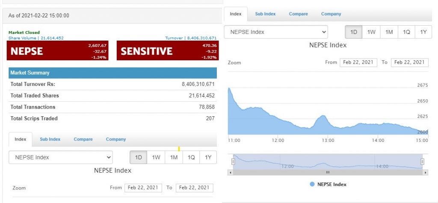438x203 pixels.
Task: Select 1D range in right chart
Action: [x=354, y=32]
